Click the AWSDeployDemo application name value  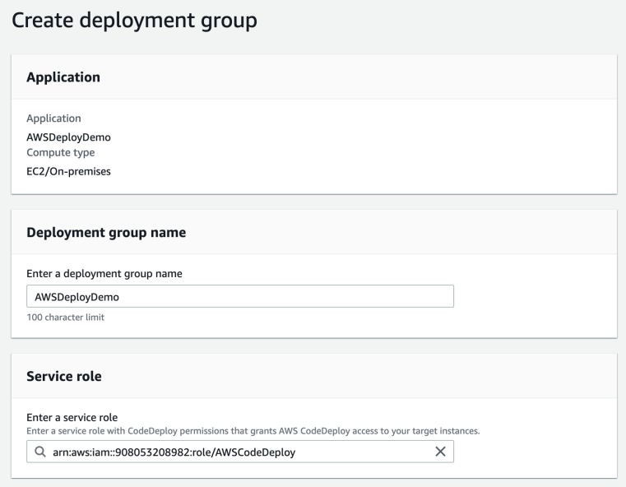pos(68,137)
